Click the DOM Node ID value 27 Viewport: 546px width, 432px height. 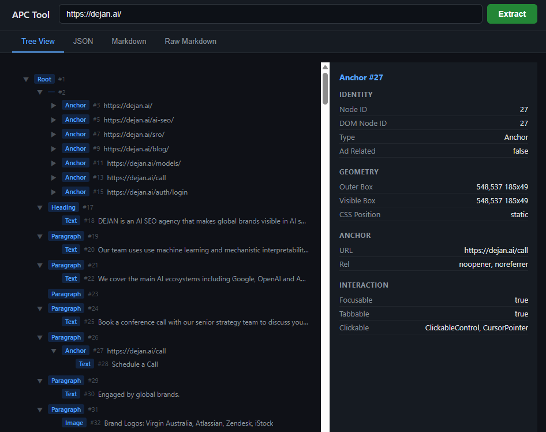[523, 124]
